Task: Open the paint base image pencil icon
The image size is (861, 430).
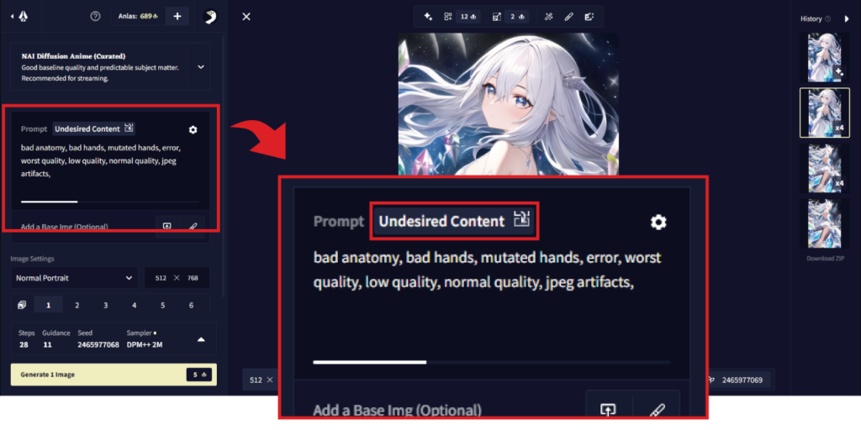Action: [193, 226]
